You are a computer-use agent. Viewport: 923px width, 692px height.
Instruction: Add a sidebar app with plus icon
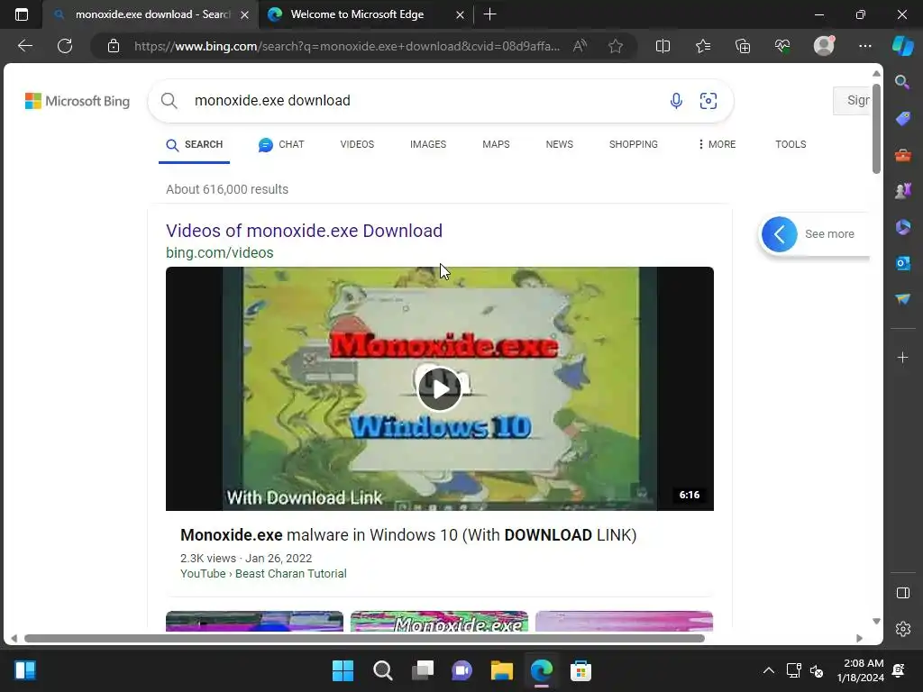902,357
